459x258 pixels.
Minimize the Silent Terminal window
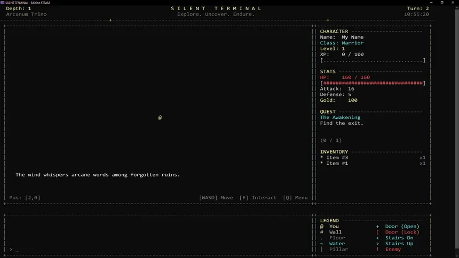(431, 2)
